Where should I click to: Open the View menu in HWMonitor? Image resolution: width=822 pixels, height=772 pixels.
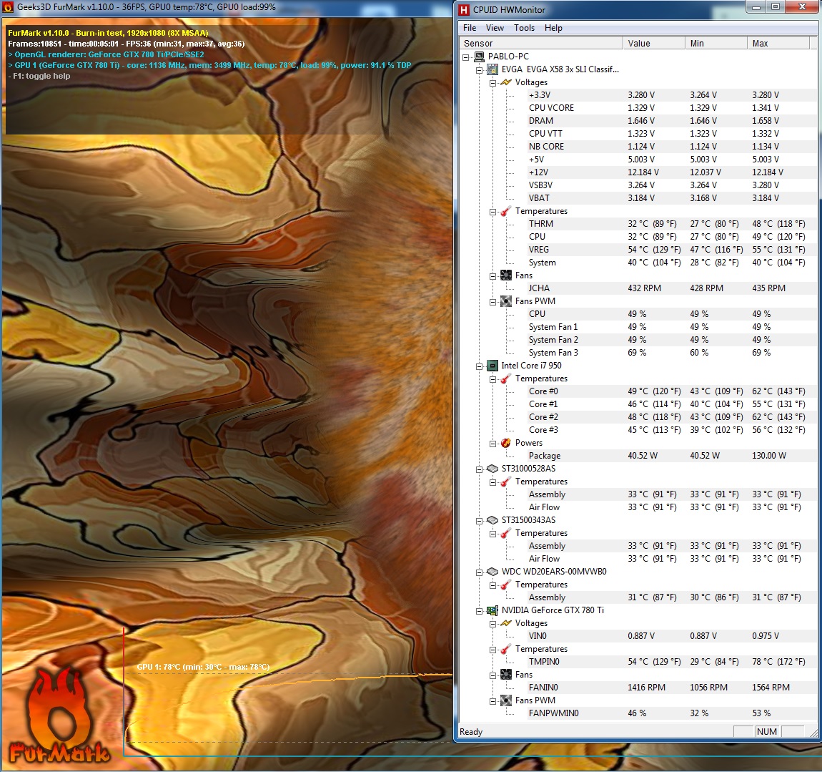(x=495, y=28)
